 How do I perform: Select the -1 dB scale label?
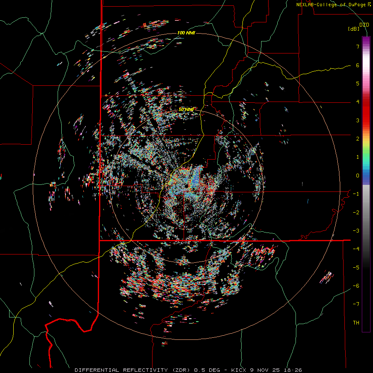click(x=356, y=194)
